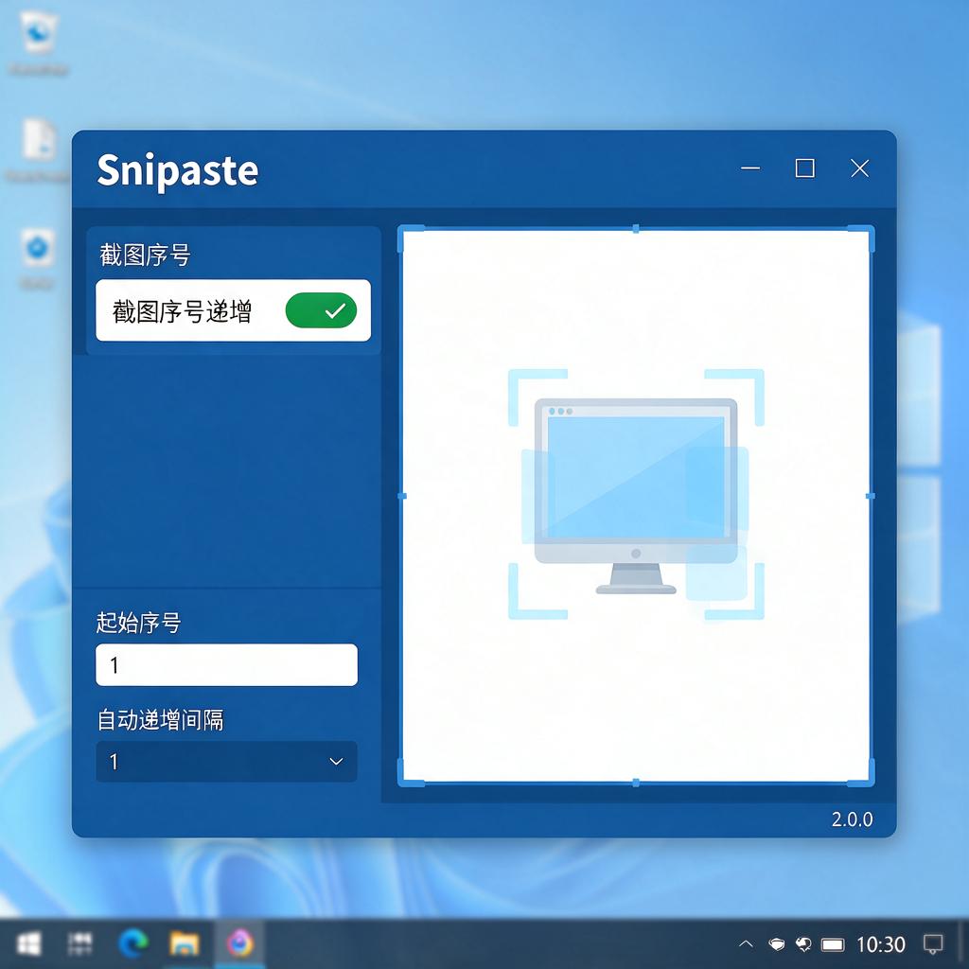969x969 pixels.
Task: Click the battery tray icon
Action: pyautogui.click(x=833, y=945)
